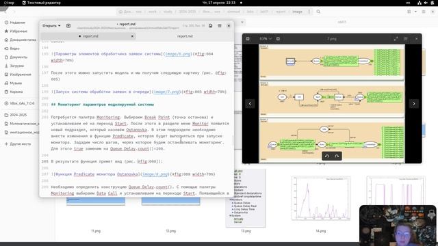Screen dimensions: 438x246
Task: Go to image folder in path bar
Action: click(297, 12)
